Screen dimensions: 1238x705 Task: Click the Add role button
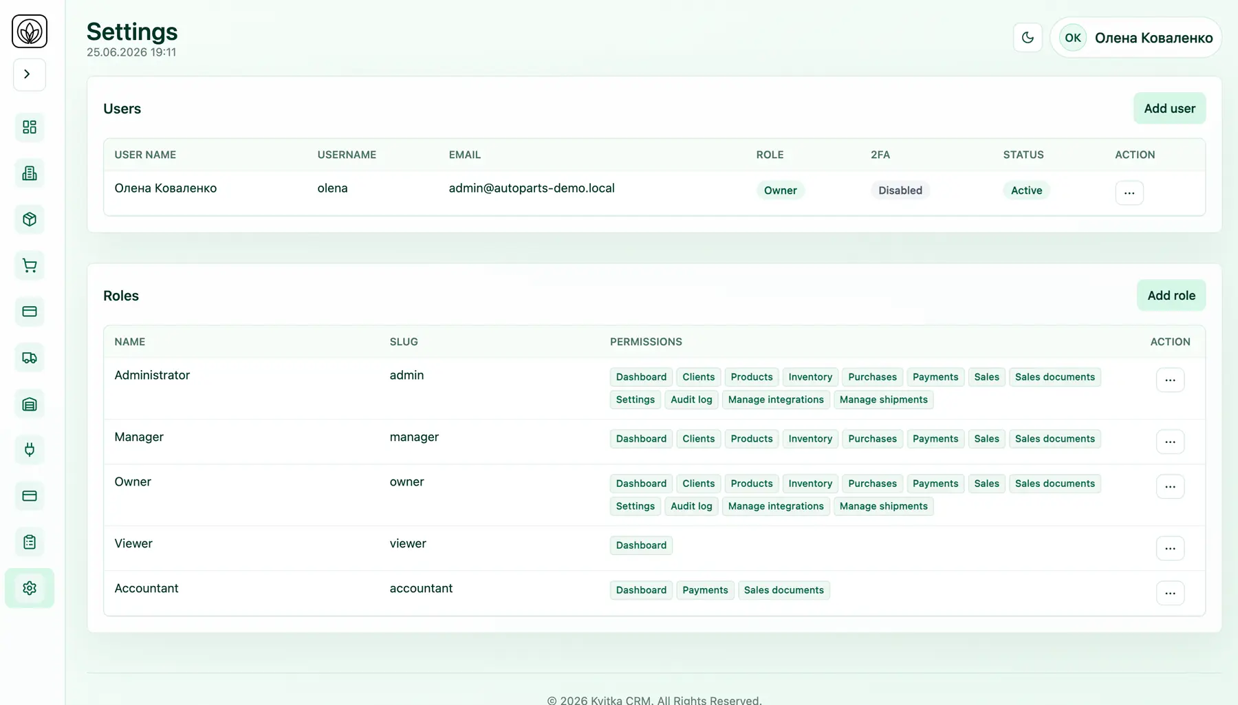point(1171,296)
